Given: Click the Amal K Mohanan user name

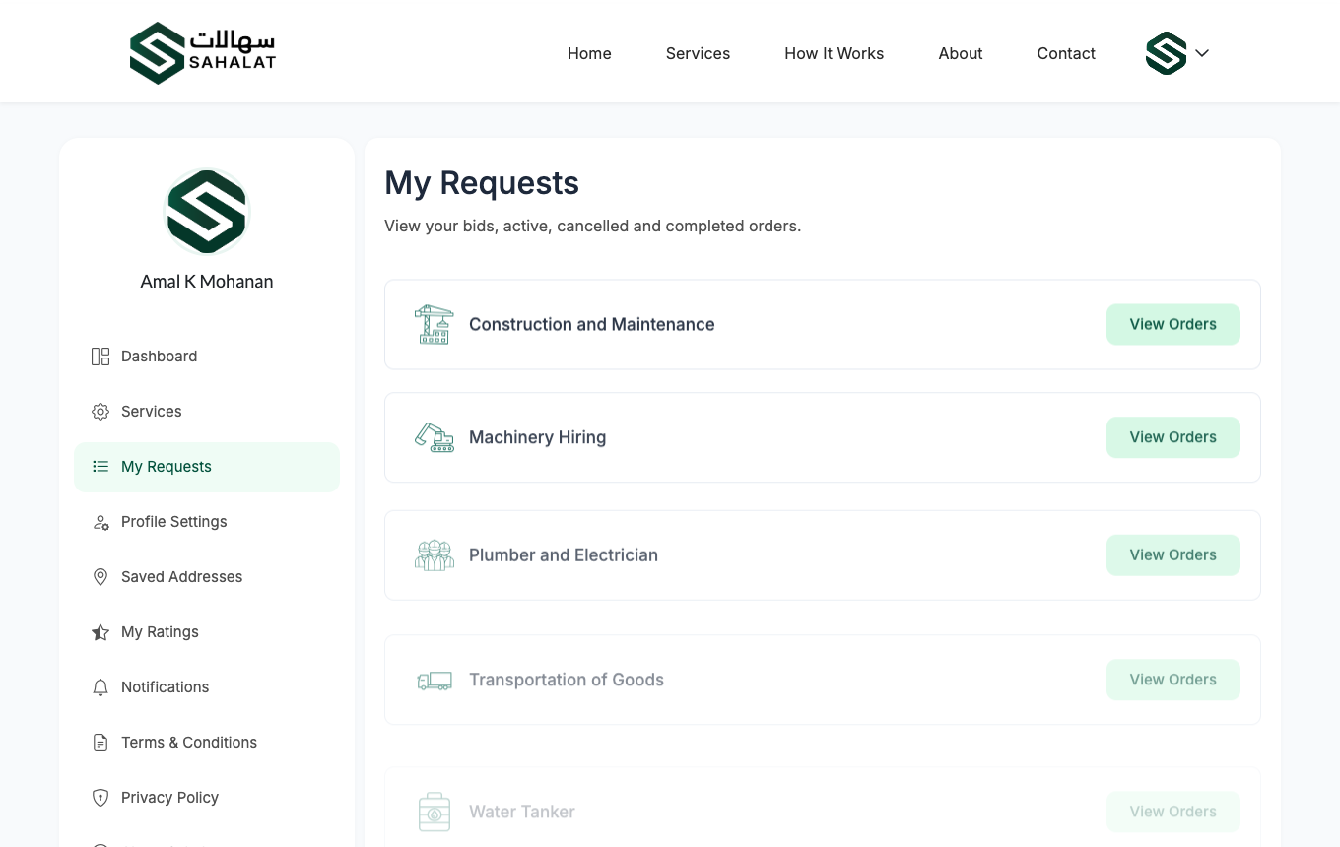Looking at the screenshot, I should 207,282.
